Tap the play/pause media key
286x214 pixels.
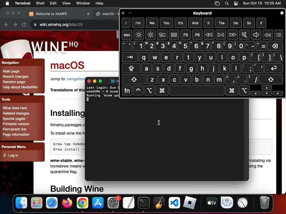(x=221, y=35)
